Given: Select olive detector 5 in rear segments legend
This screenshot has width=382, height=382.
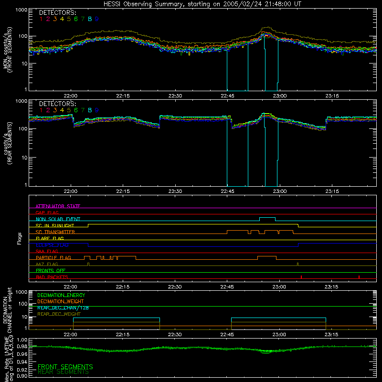Looking at the screenshot, I should (69, 110).
